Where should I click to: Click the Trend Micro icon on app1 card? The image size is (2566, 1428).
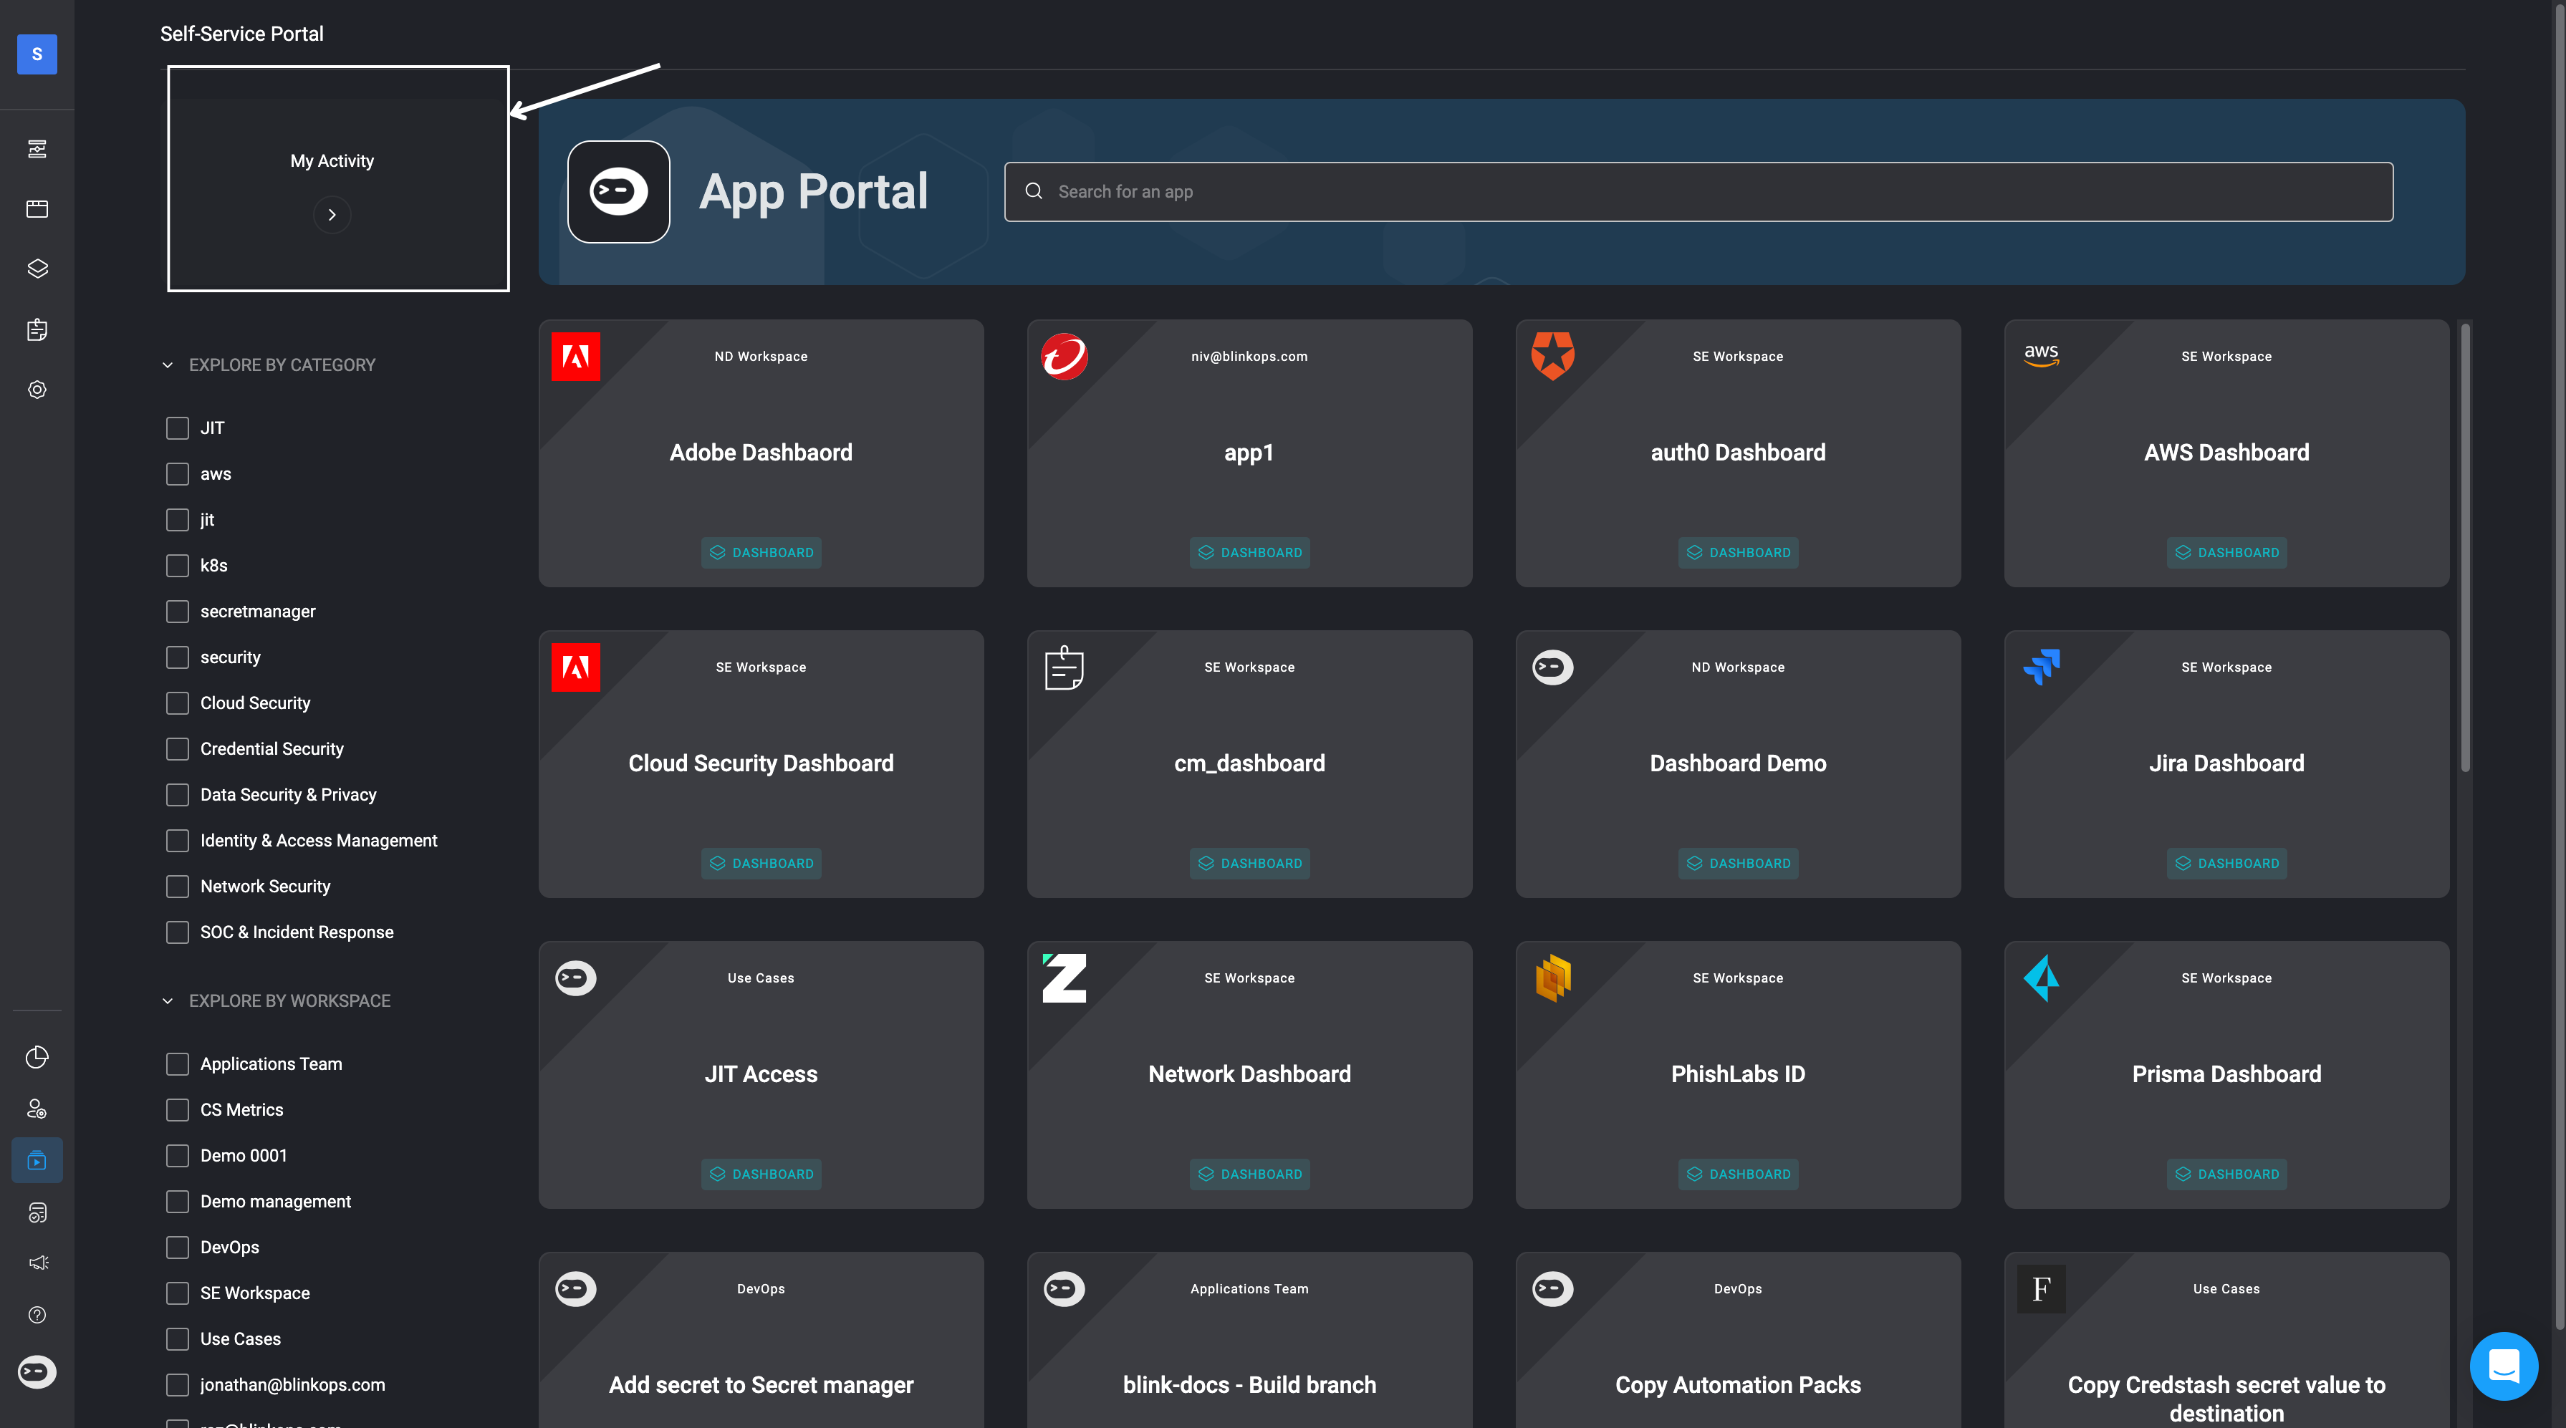(1064, 357)
